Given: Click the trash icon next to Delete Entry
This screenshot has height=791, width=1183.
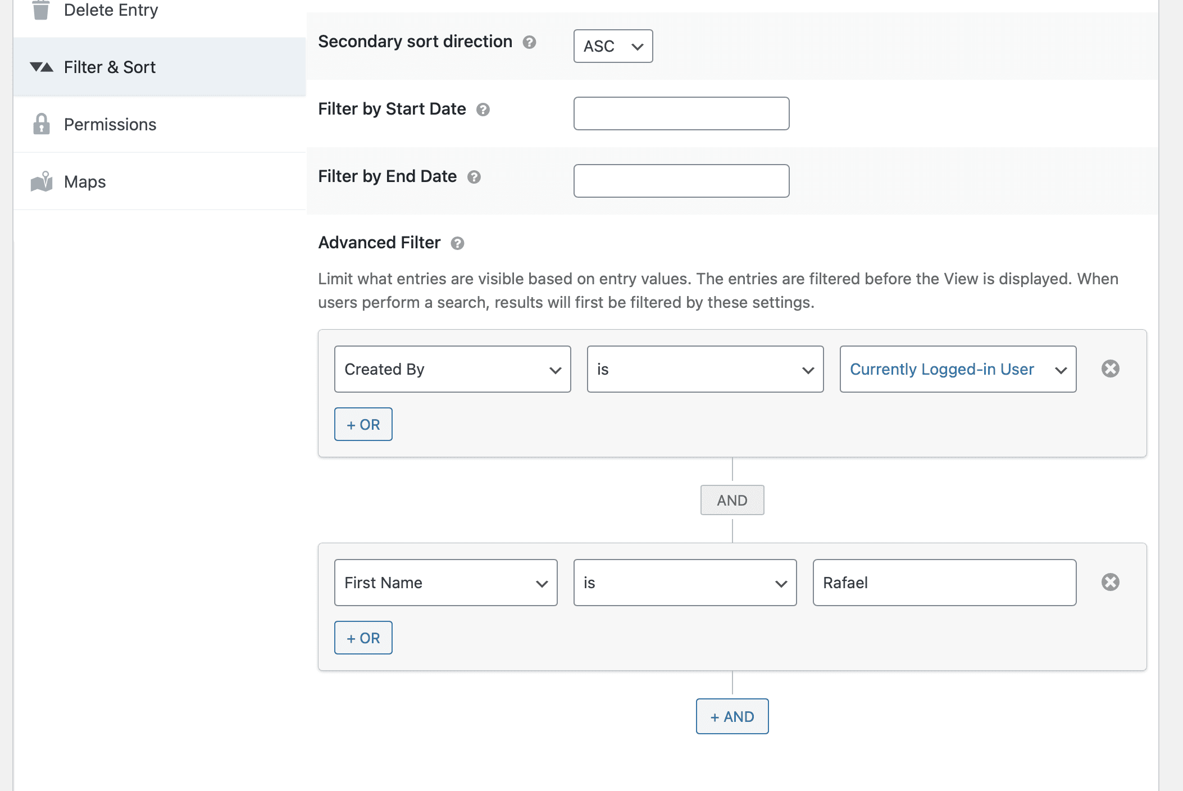Looking at the screenshot, I should [40, 8].
